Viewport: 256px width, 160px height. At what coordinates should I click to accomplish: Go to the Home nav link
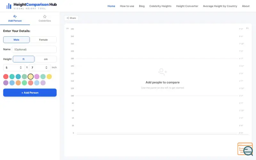[111, 6]
